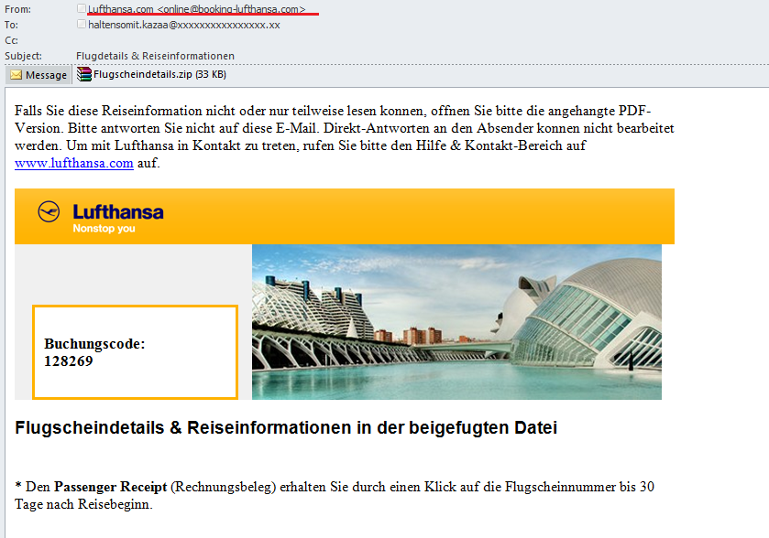The image size is (769, 538).
Task: Toggle the checkbox next to recipient haltensomit.kazaa
Action: [82, 24]
